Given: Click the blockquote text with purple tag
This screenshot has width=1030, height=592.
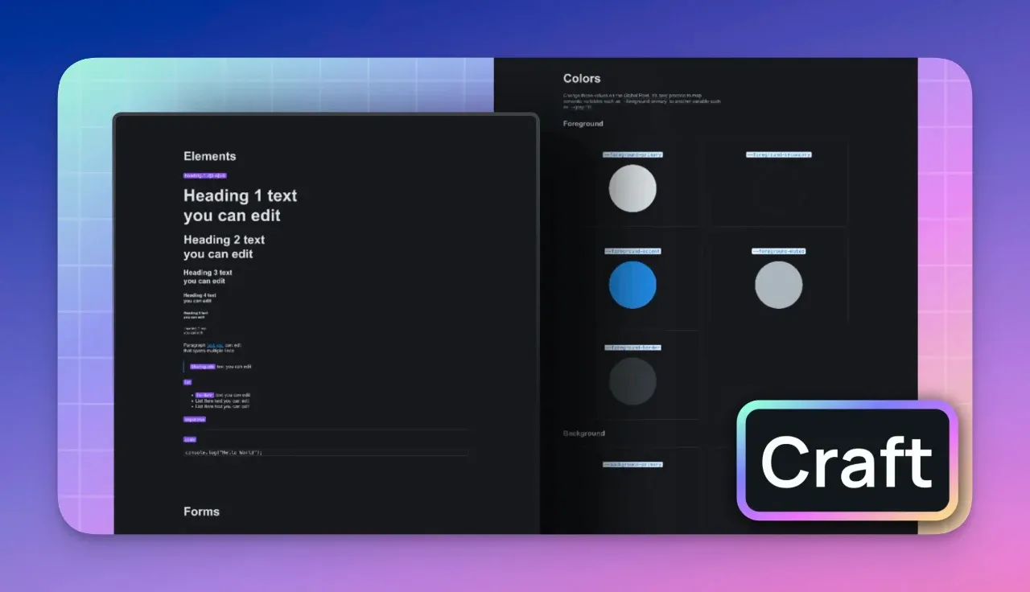Looking at the screenshot, I should click(221, 367).
